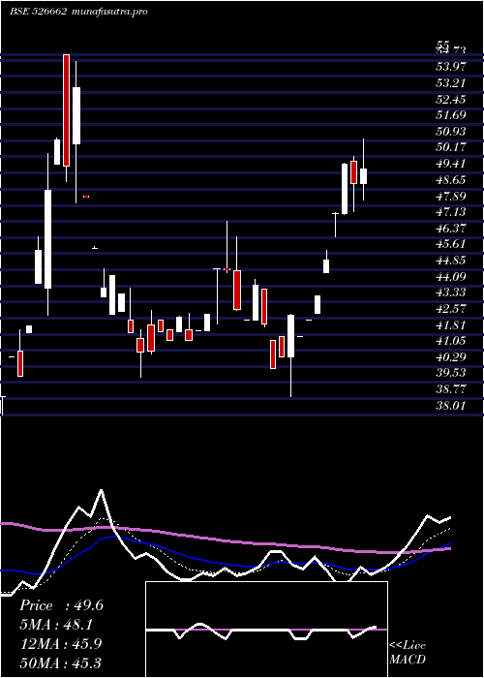This screenshot has width=484, height=678.
Task: Click the 53.97 price axis label
Action: (451, 66)
